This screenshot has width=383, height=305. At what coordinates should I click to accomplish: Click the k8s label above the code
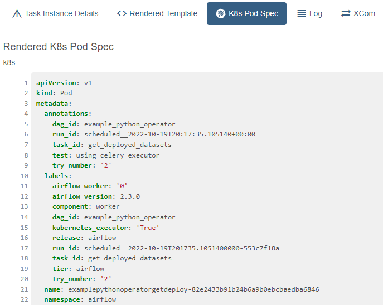(x=9, y=63)
